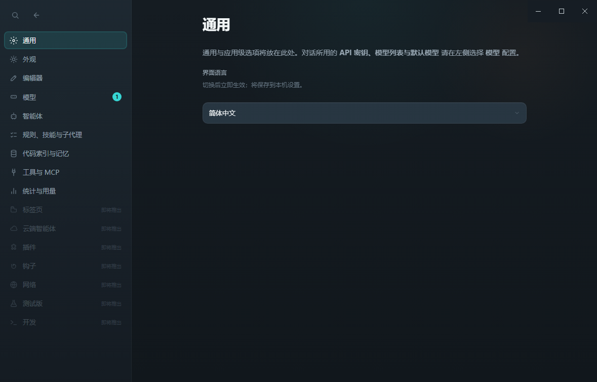Image resolution: width=597 pixels, height=382 pixels.
Task: Click the 标签页 coming-soon entry
Action: [29, 209]
